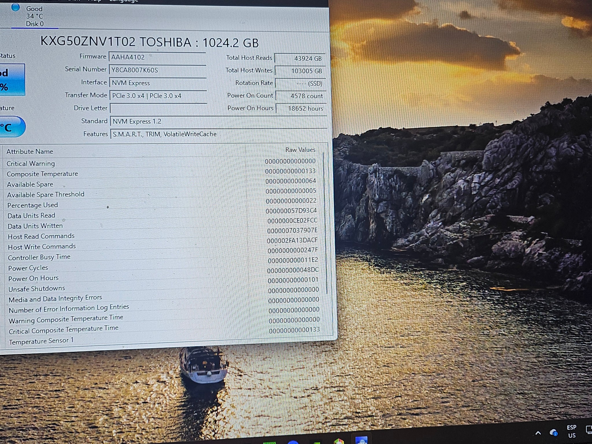This screenshot has width=592, height=444.
Task: Click the blue Good status orb for Disk 0
Action: tap(15, 8)
